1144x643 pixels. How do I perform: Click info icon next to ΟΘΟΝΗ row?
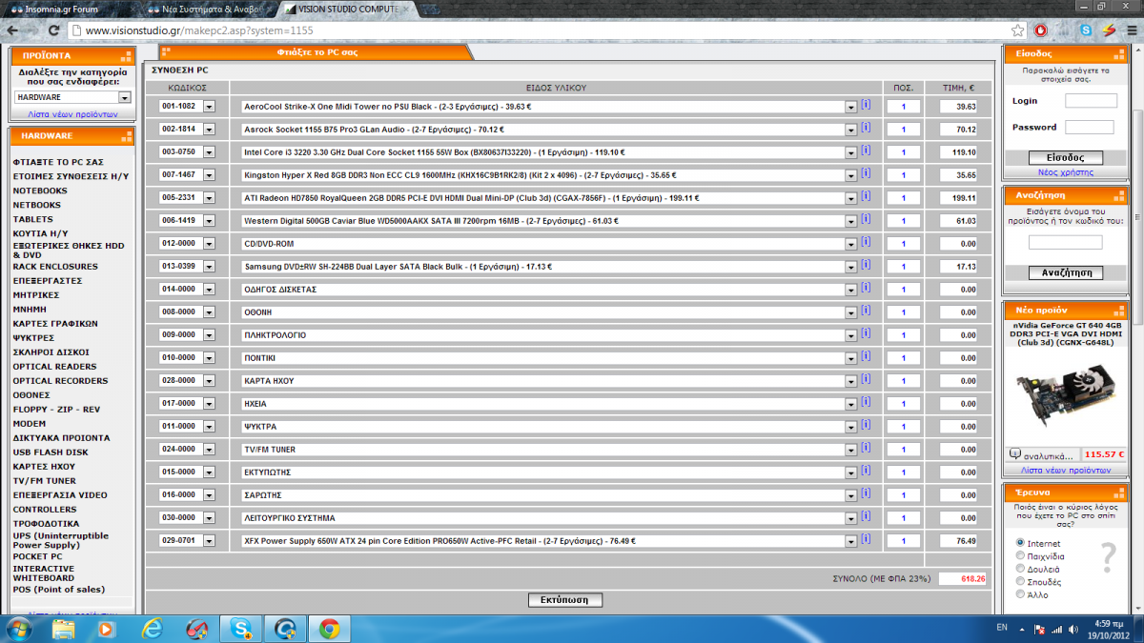click(866, 310)
